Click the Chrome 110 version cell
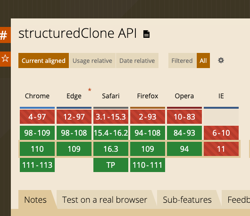The width and height of the screenshot is (250, 216). click(x=37, y=149)
